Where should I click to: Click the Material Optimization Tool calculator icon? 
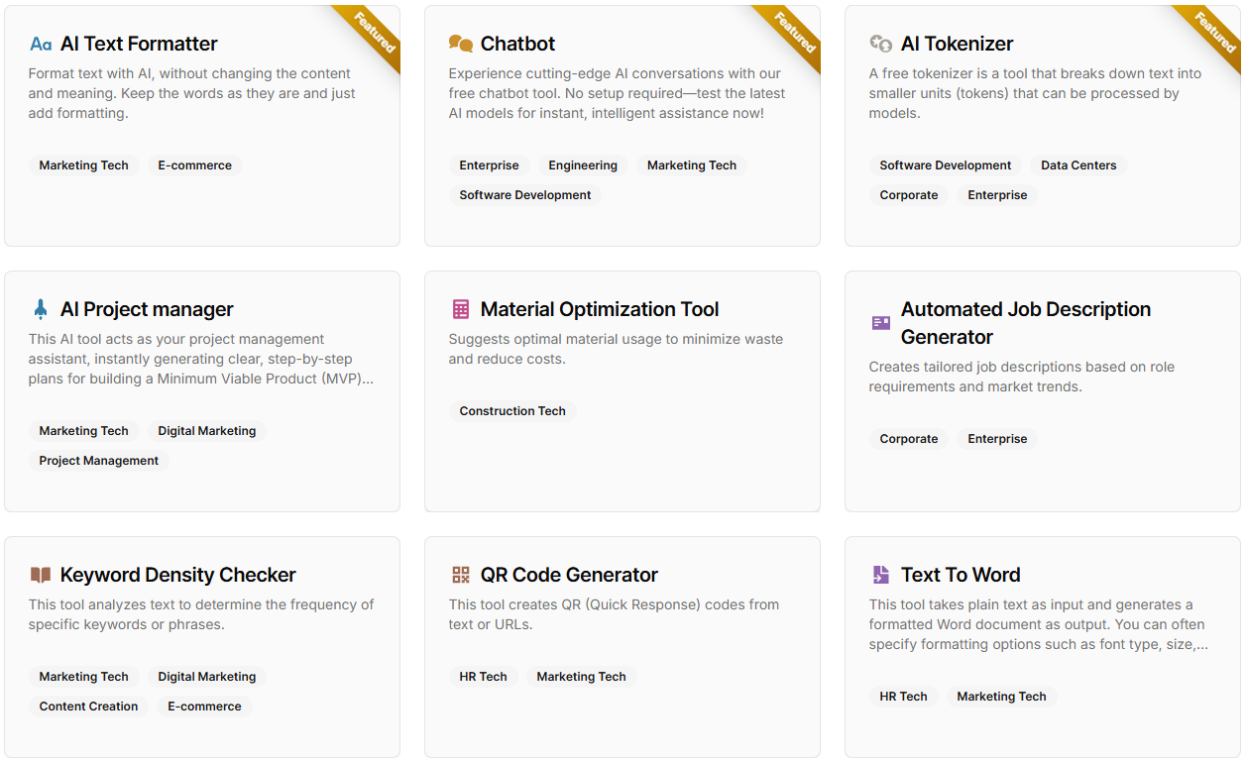click(460, 308)
